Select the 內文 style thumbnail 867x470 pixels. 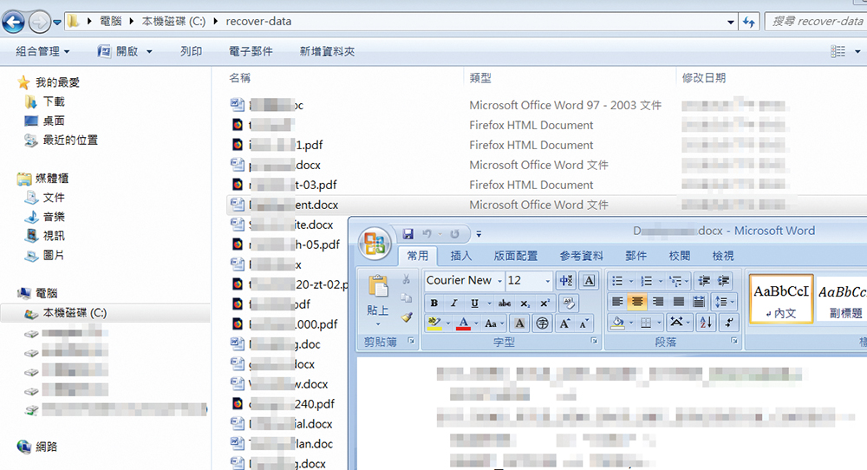pyautogui.click(x=781, y=299)
